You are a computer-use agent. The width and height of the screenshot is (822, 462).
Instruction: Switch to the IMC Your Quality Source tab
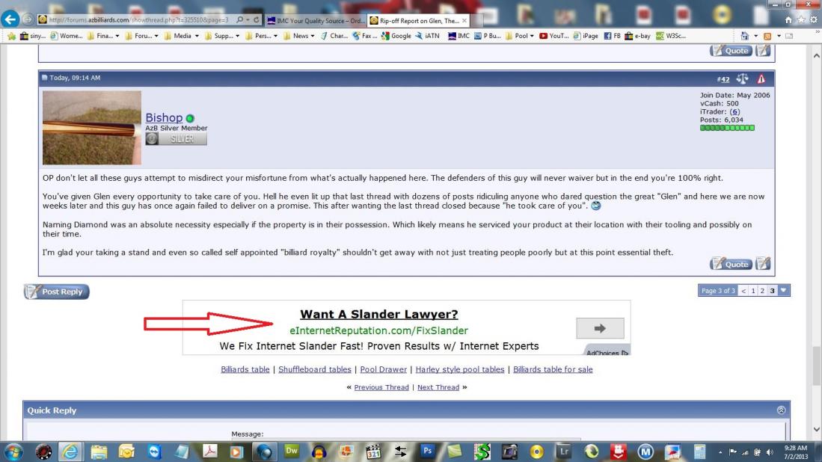pos(315,20)
